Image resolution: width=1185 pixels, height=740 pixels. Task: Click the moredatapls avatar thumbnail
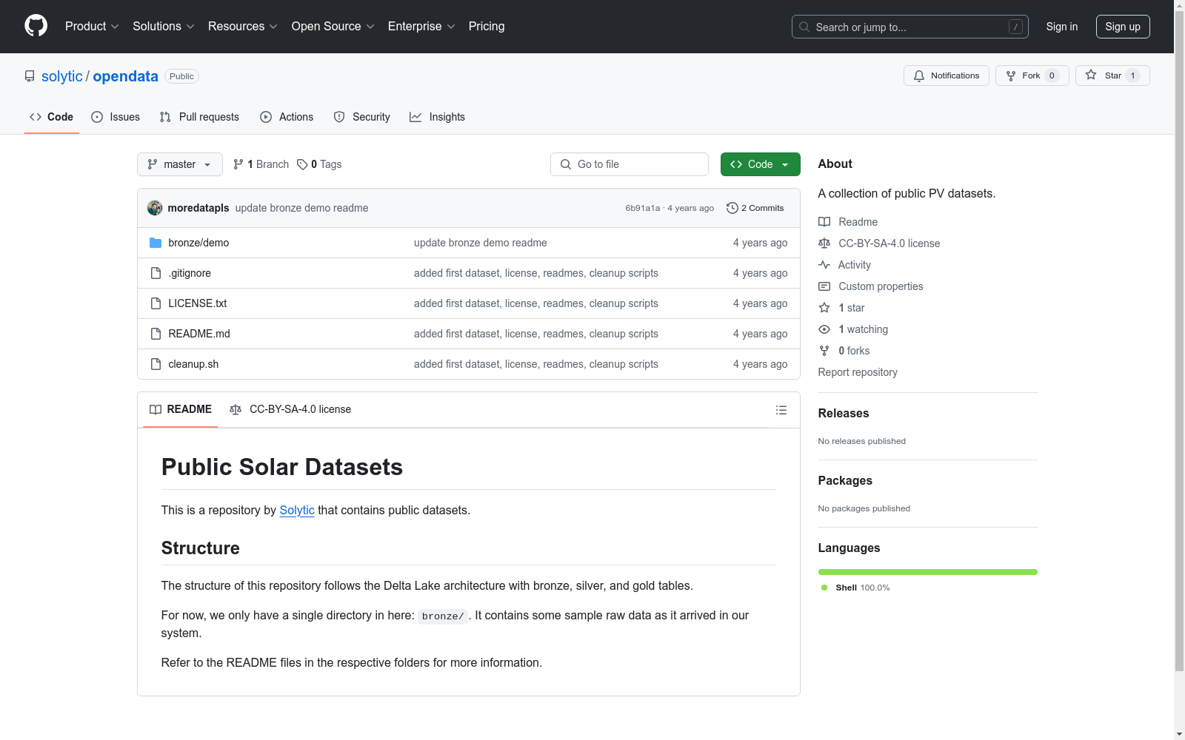pos(155,208)
